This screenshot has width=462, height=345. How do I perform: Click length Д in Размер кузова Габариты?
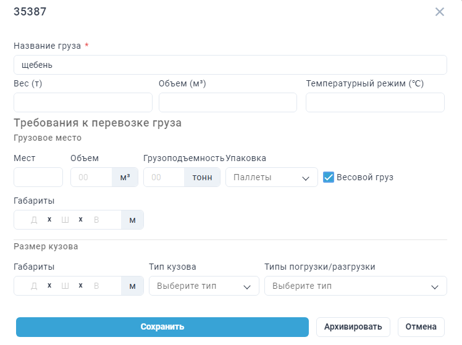pos(34,286)
